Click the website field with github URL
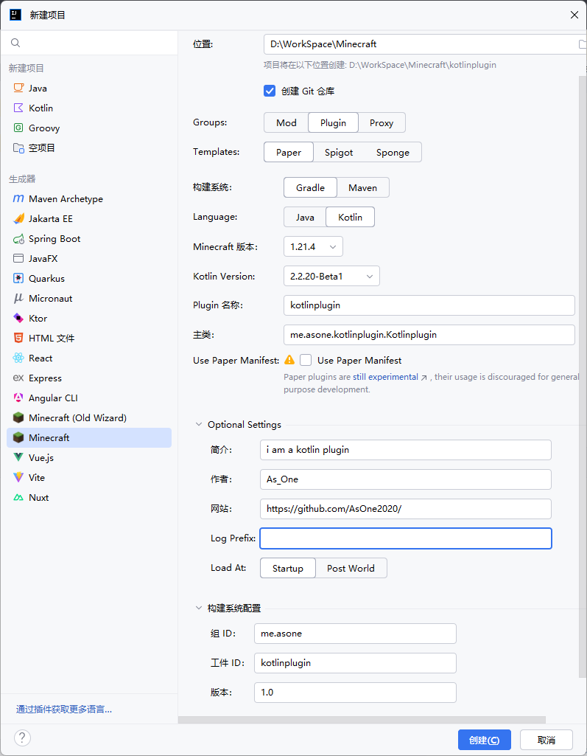587x756 pixels. pos(406,509)
